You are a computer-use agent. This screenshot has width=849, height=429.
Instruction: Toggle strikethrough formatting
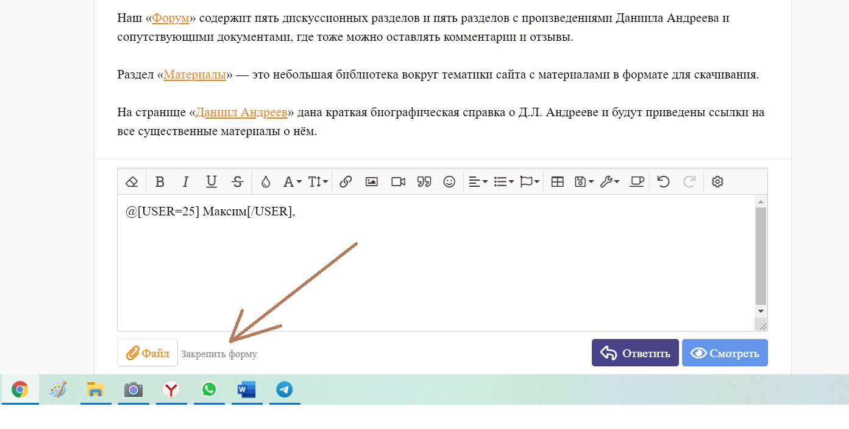pos(238,181)
